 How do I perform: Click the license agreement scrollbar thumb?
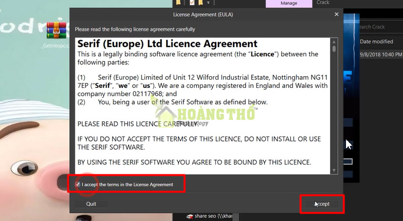coord(334,49)
